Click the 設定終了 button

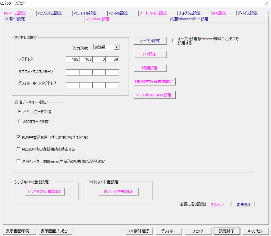pos(227,231)
